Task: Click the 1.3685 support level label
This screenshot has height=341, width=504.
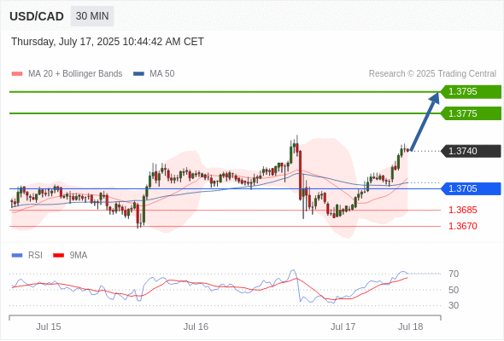Action: pyautogui.click(x=463, y=210)
